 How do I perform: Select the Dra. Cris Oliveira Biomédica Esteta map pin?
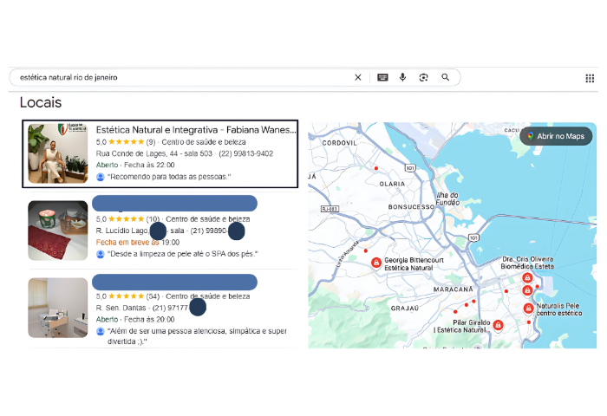click(527, 277)
